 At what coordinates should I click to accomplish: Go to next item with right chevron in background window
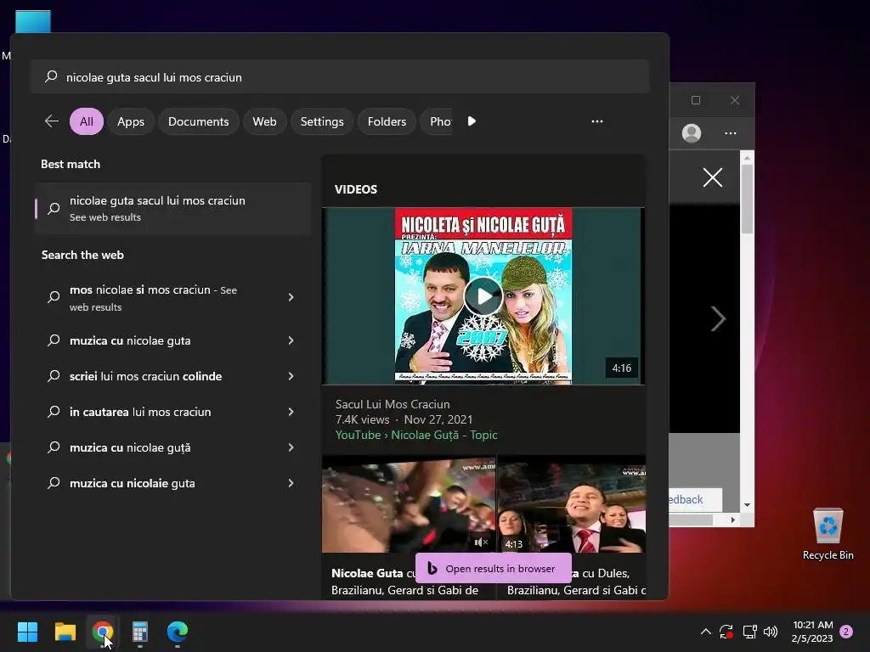pyautogui.click(x=718, y=319)
